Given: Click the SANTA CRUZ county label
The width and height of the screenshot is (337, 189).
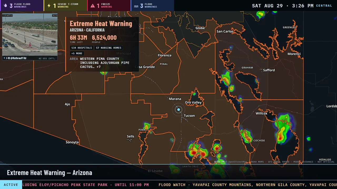Looking at the screenshot, I should (x=190, y=166).
